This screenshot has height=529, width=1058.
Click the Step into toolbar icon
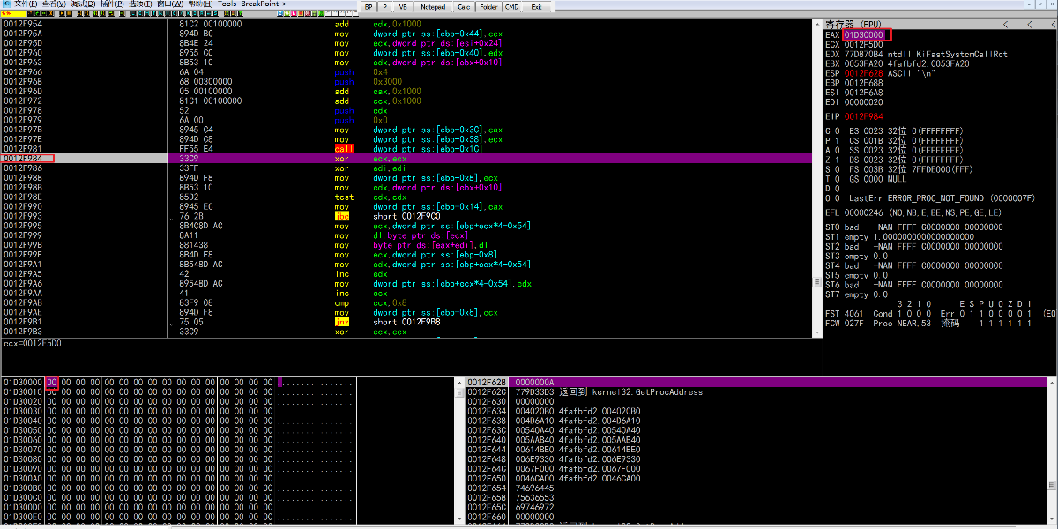(x=79, y=13)
